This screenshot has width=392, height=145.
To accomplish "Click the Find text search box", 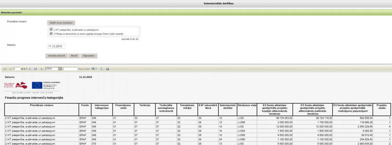I will [70, 69].
